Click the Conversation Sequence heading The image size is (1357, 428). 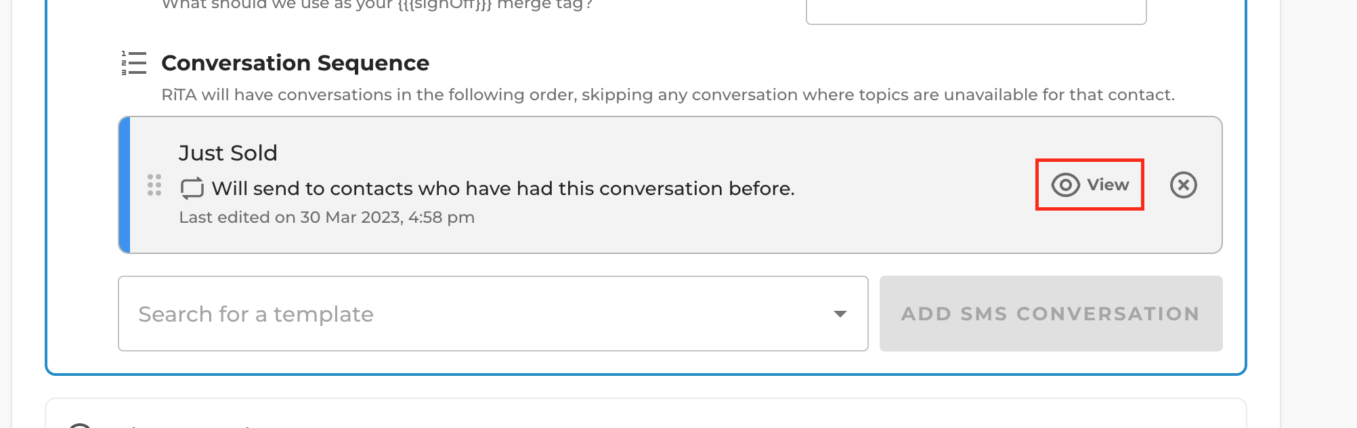pyautogui.click(x=295, y=63)
